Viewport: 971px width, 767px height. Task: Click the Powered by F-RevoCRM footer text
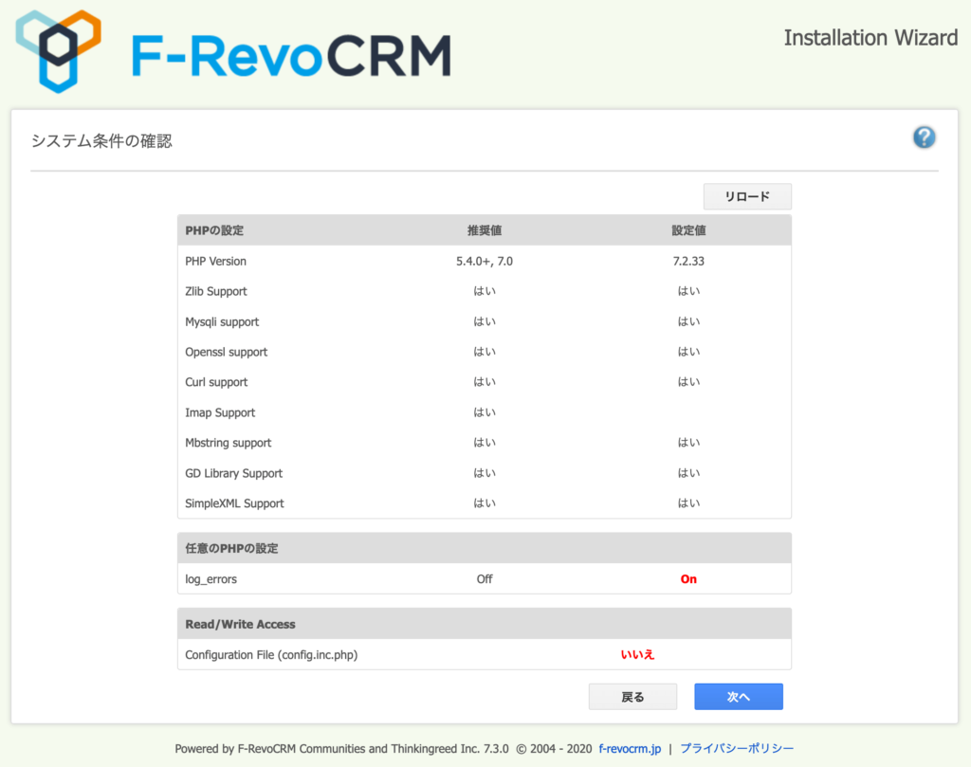(x=341, y=748)
